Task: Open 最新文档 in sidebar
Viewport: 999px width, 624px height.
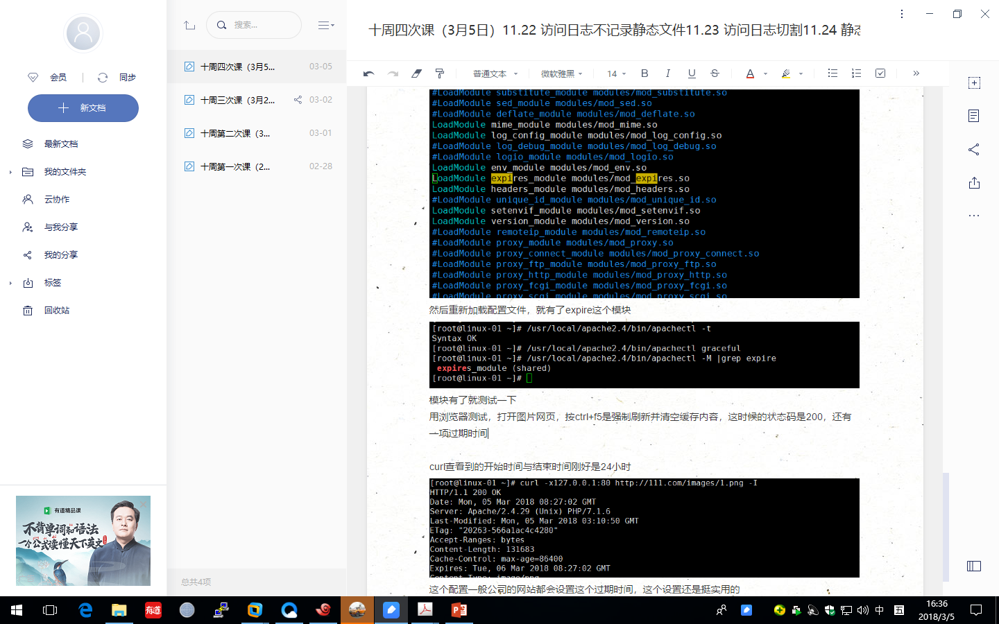Action: [x=61, y=144]
